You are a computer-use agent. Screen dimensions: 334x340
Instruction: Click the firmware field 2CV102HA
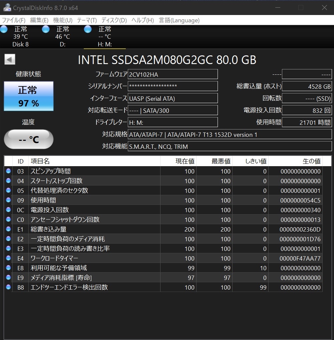click(173, 74)
